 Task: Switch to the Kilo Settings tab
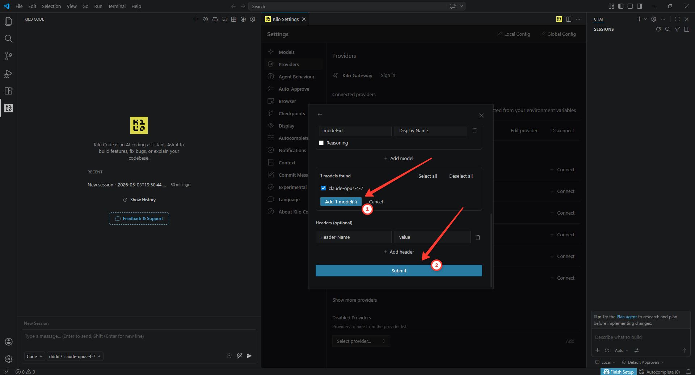pyautogui.click(x=286, y=19)
